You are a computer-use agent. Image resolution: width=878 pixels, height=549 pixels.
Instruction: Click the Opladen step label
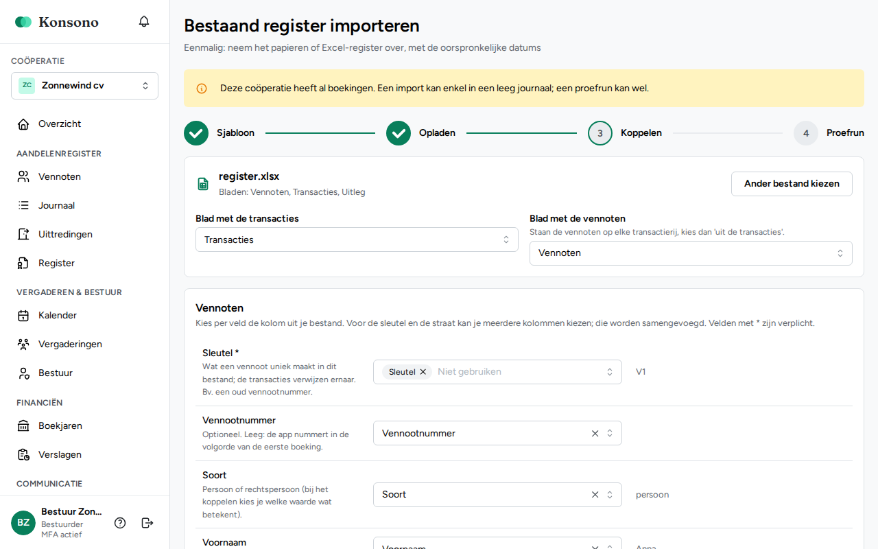tap(437, 133)
